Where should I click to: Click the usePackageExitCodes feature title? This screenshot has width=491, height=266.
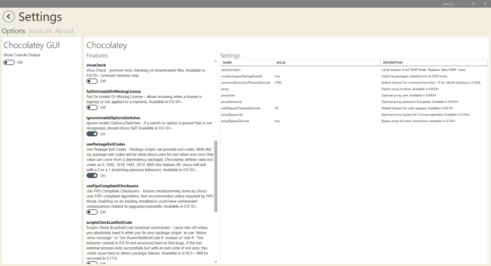[105, 144]
